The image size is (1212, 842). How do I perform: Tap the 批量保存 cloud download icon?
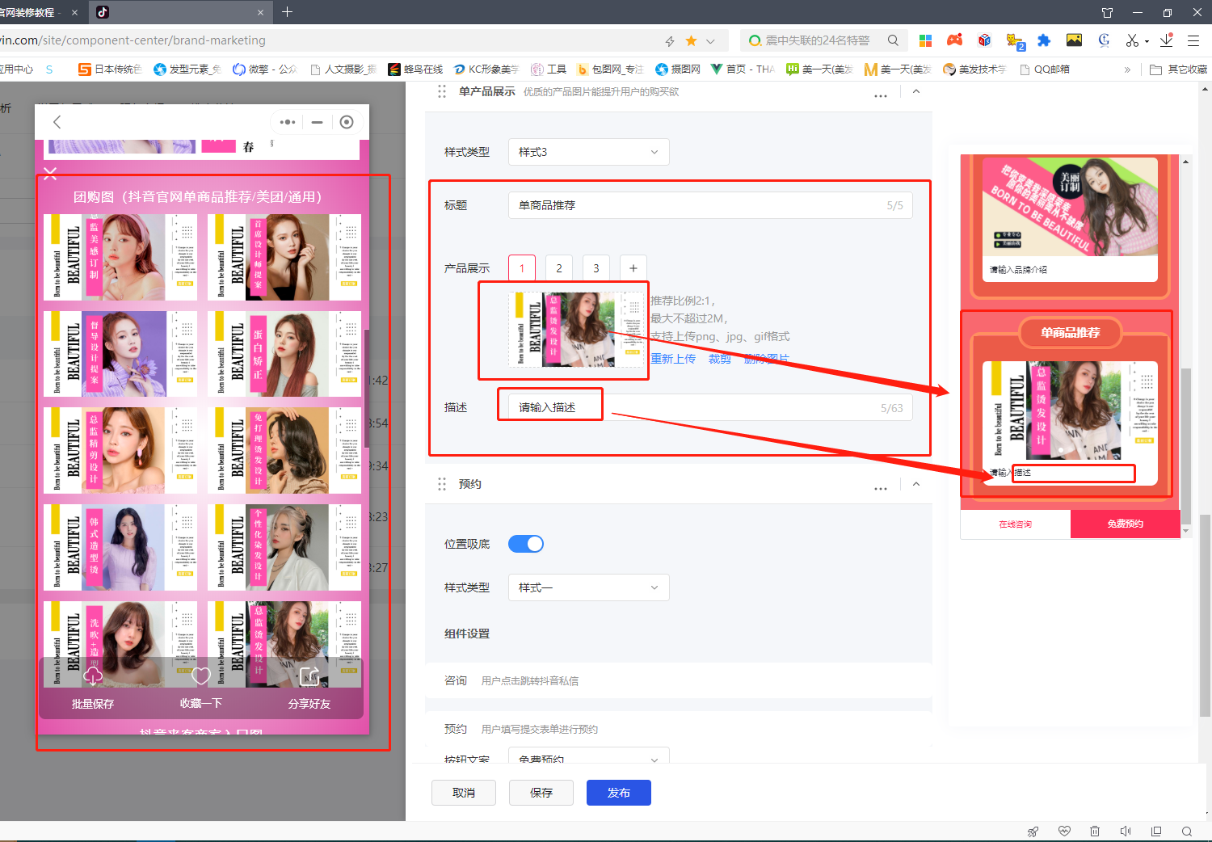93,676
